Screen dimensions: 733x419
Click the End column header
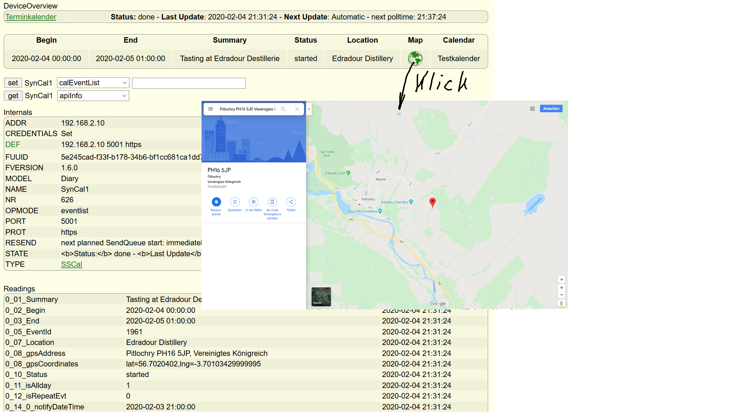[130, 40]
